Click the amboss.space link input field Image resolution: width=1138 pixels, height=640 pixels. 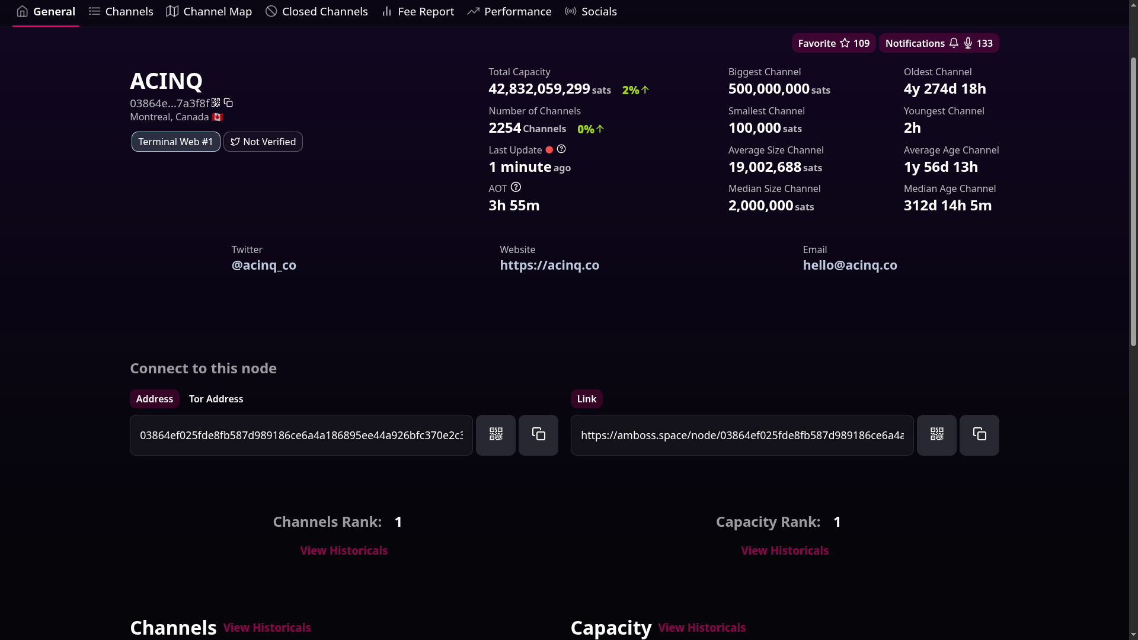coord(742,435)
